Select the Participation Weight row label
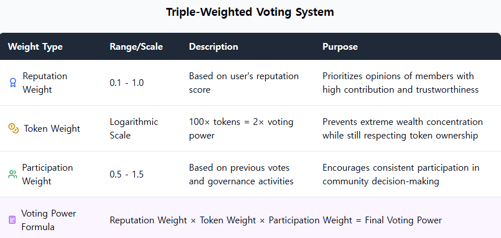The height and width of the screenshot is (238, 501). (47, 174)
